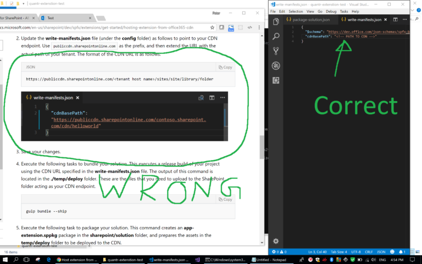Image resolution: width=422 pixels, height=264 pixels.
Task: Open the Selection menu in VS Code
Action: click(296, 12)
